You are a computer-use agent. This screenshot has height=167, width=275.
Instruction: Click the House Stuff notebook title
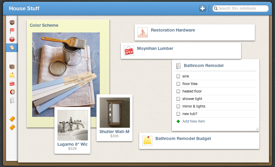[x=24, y=8]
